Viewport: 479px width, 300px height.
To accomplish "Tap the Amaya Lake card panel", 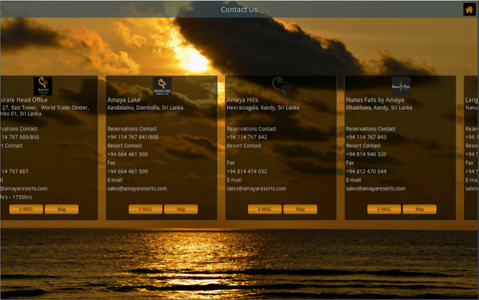I will pos(161,148).
